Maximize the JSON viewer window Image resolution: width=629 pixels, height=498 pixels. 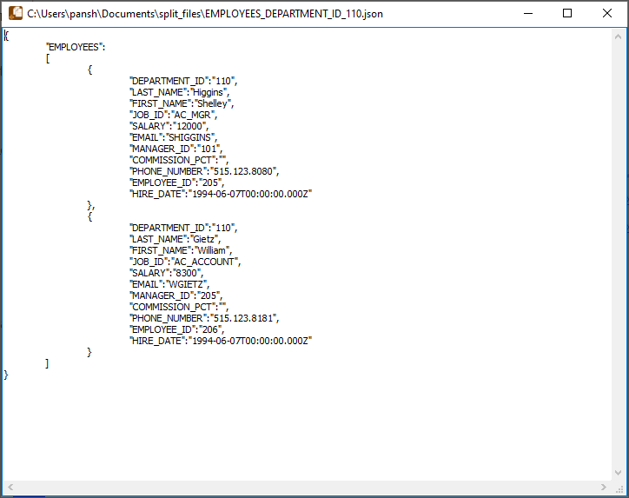(567, 14)
